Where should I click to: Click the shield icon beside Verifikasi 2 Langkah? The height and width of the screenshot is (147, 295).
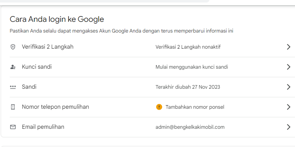tap(13, 47)
